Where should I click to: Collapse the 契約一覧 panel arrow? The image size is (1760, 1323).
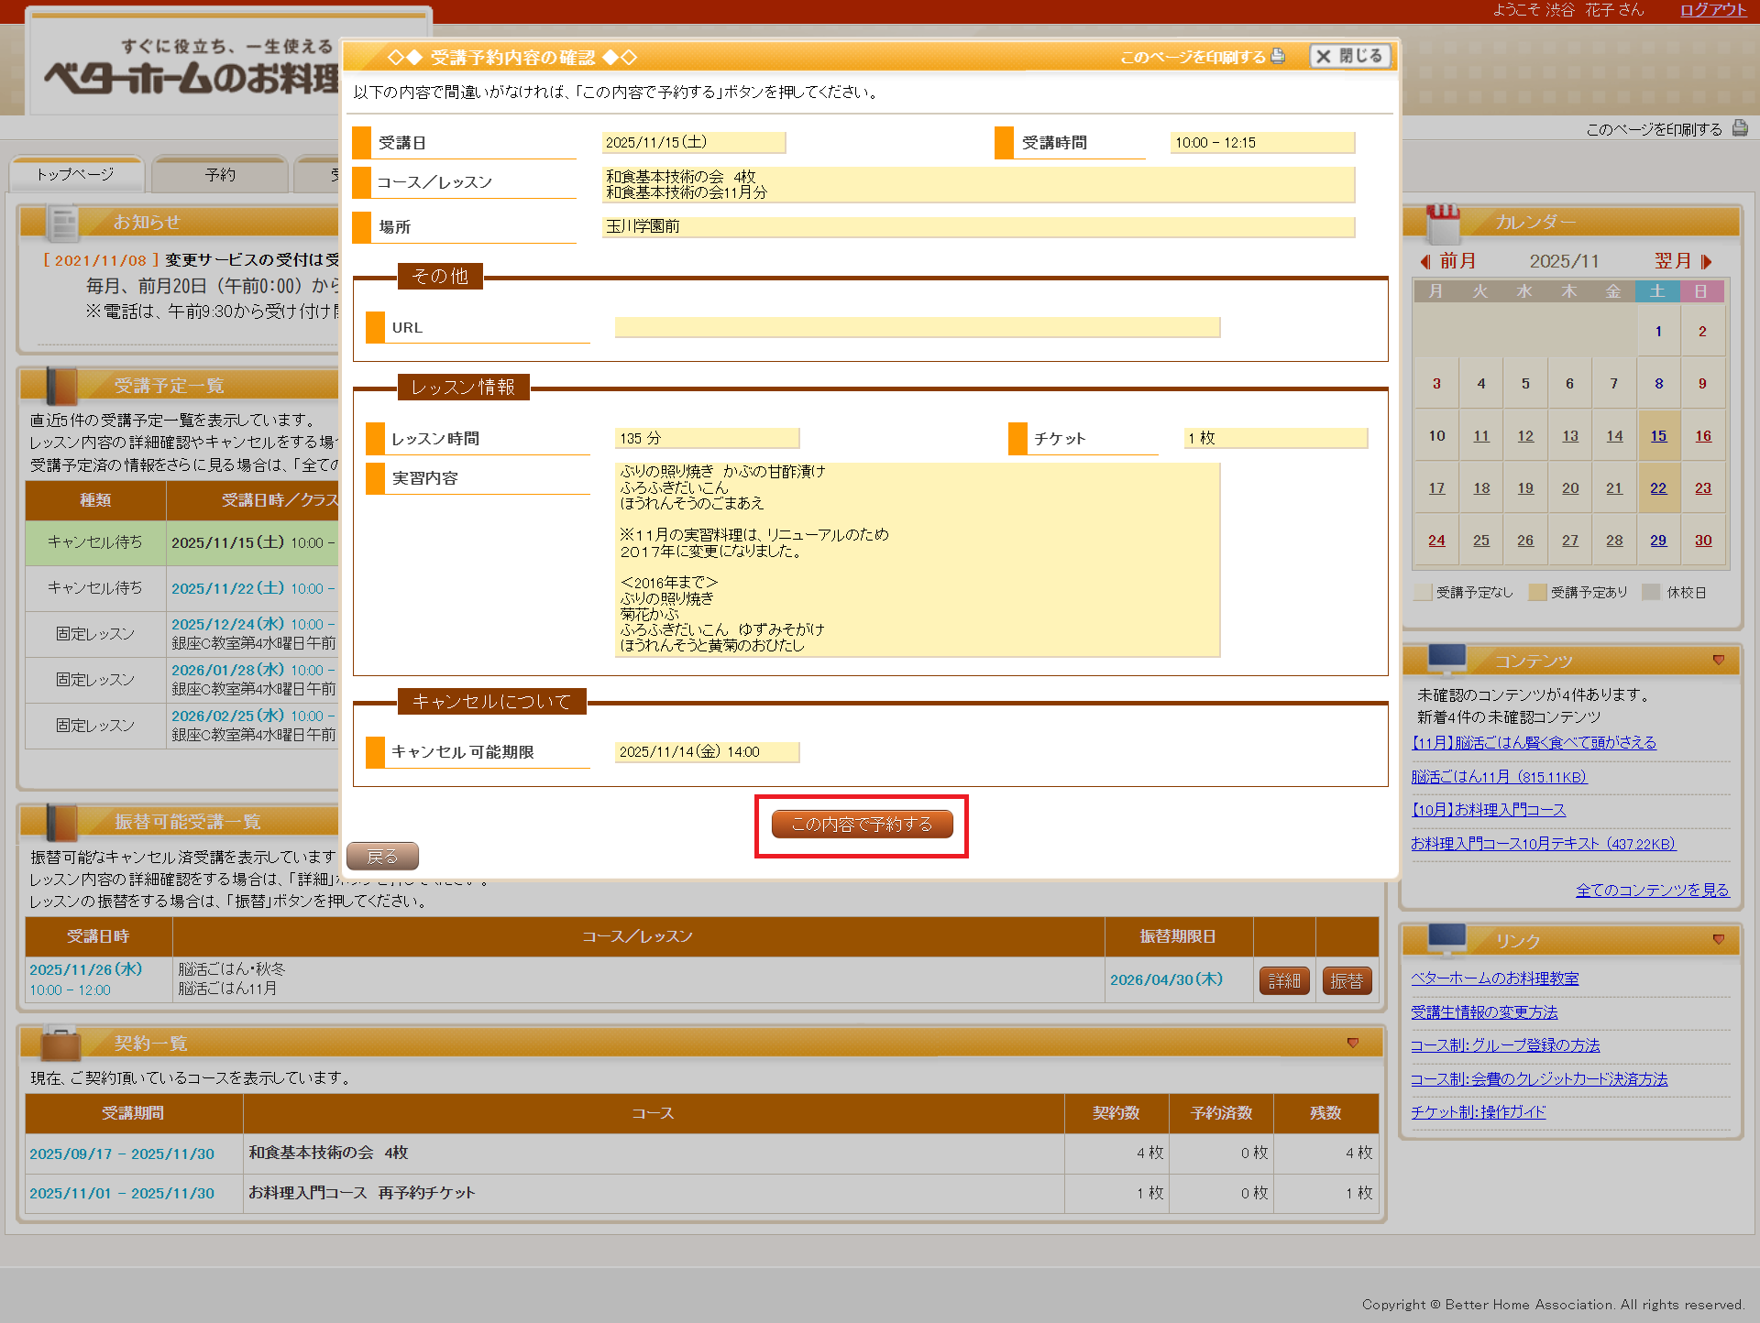pyautogui.click(x=1352, y=1044)
